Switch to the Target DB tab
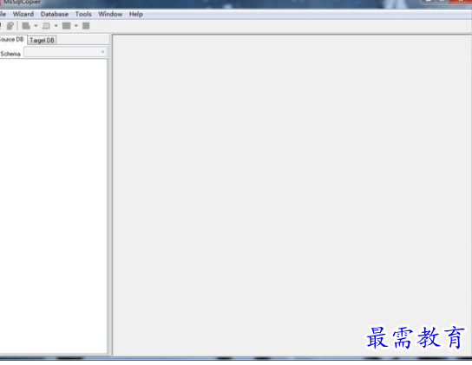This screenshot has width=472, height=365. [42, 40]
